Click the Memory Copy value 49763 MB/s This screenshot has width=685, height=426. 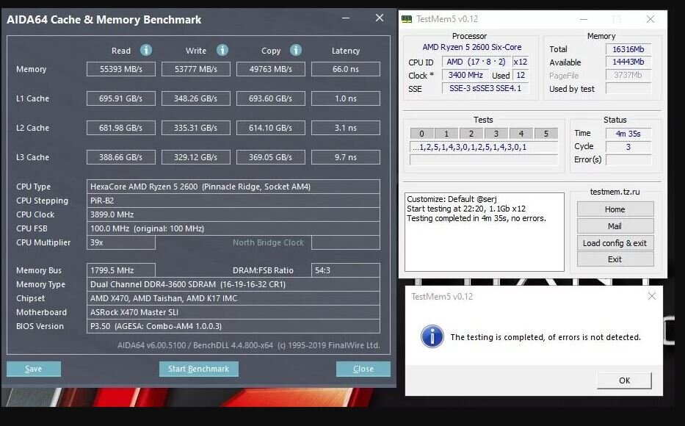pyautogui.click(x=271, y=69)
